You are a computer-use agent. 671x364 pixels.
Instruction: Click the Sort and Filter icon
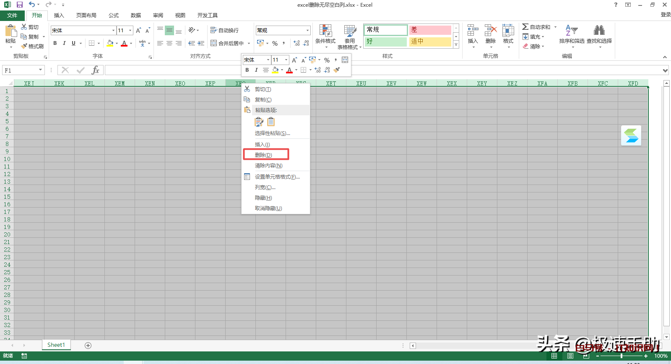point(571,31)
